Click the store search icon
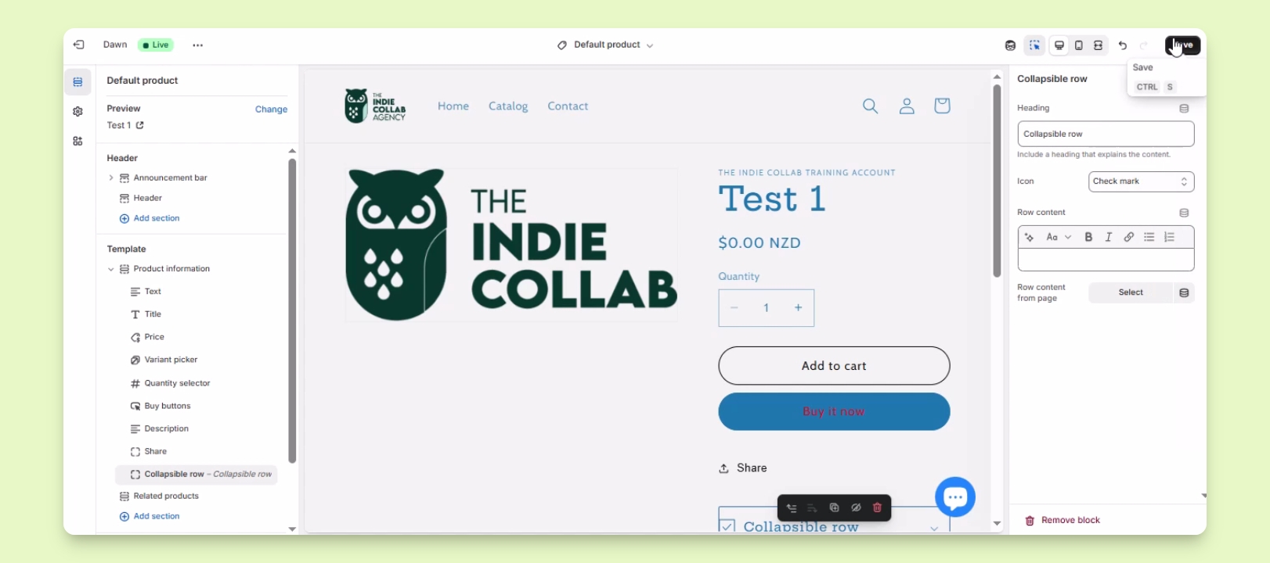 point(870,106)
